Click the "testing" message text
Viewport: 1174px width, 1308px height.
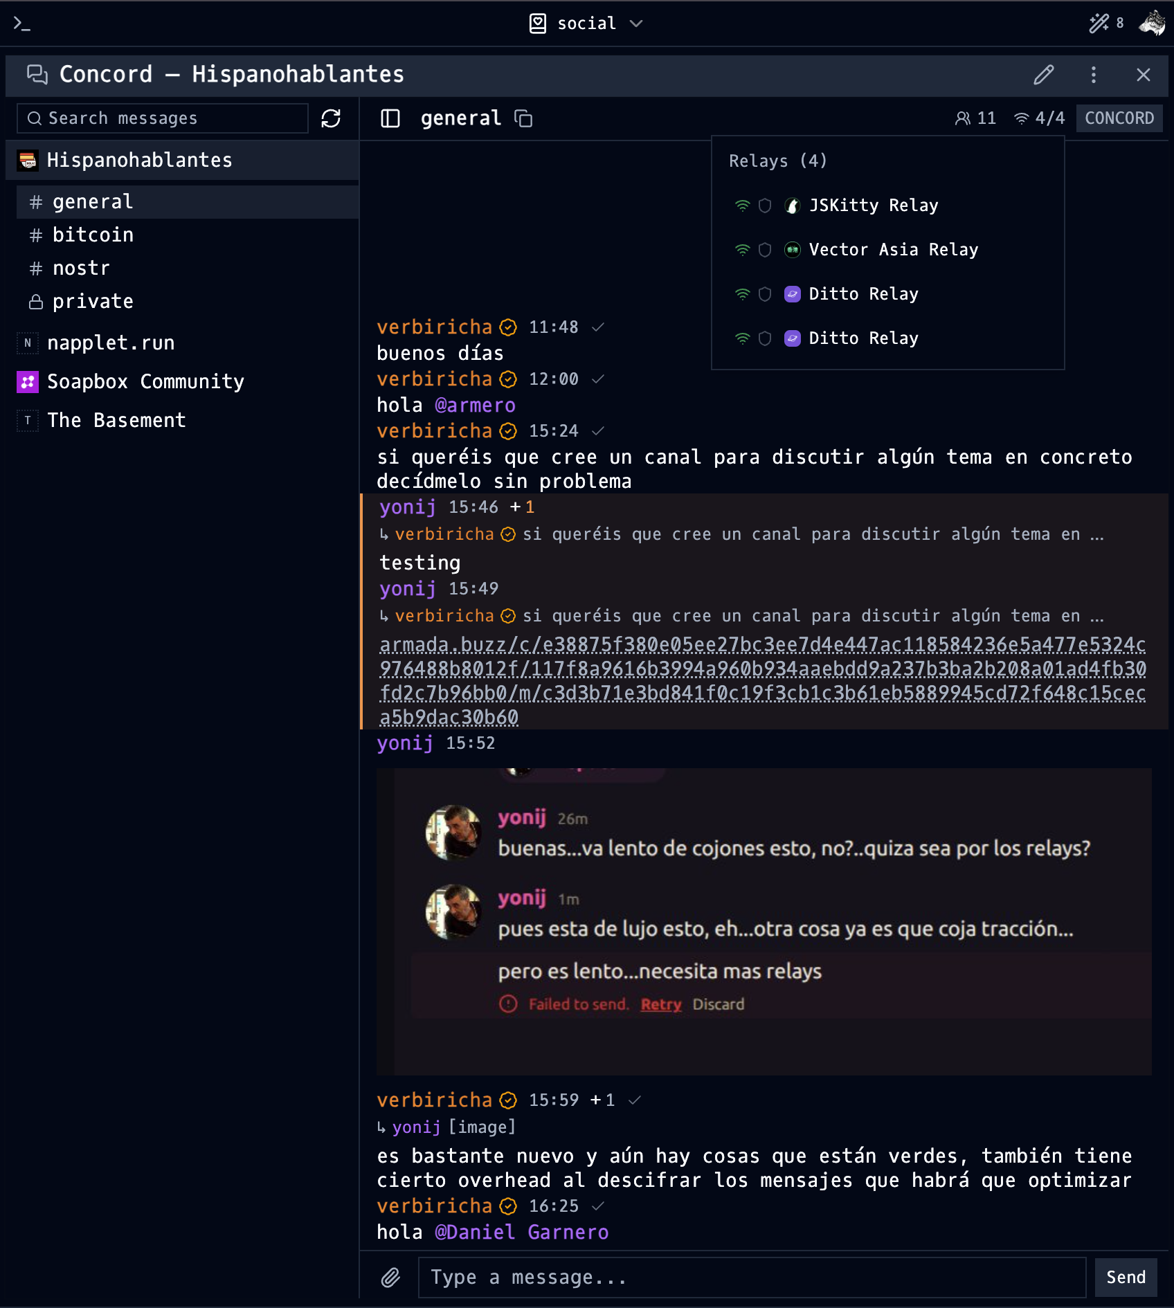[420, 563]
